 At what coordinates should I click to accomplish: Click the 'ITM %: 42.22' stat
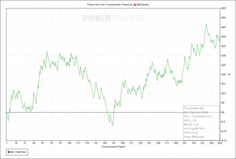point(191,133)
